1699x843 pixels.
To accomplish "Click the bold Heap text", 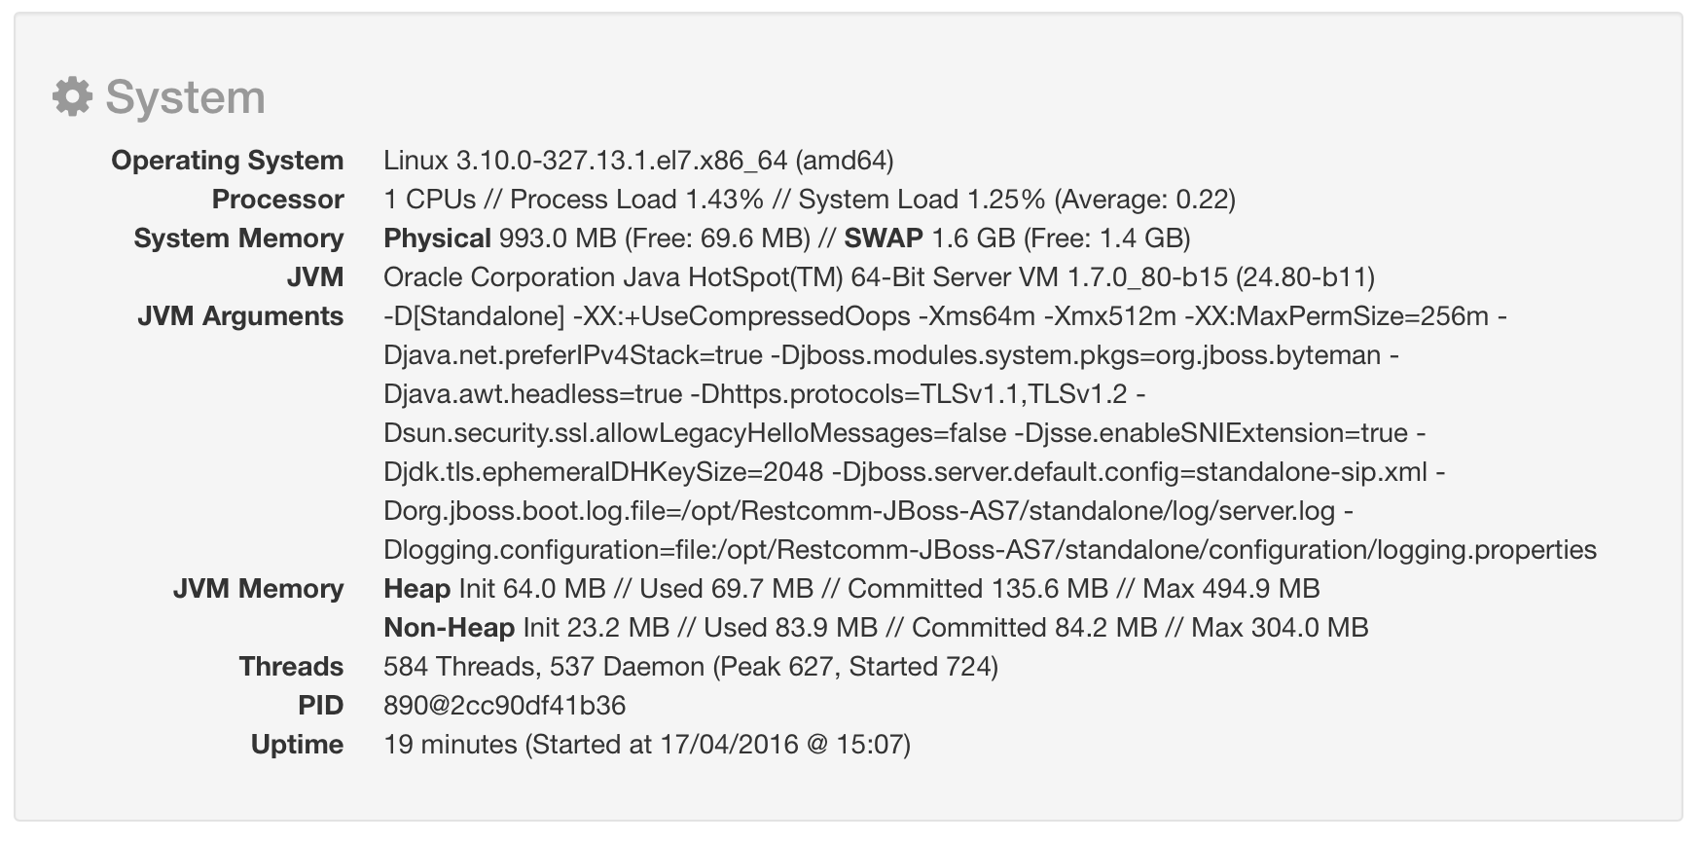I will click(416, 589).
